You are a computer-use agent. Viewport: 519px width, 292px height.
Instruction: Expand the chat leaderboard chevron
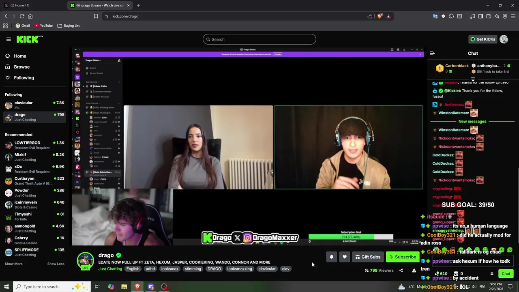(x=473, y=79)
